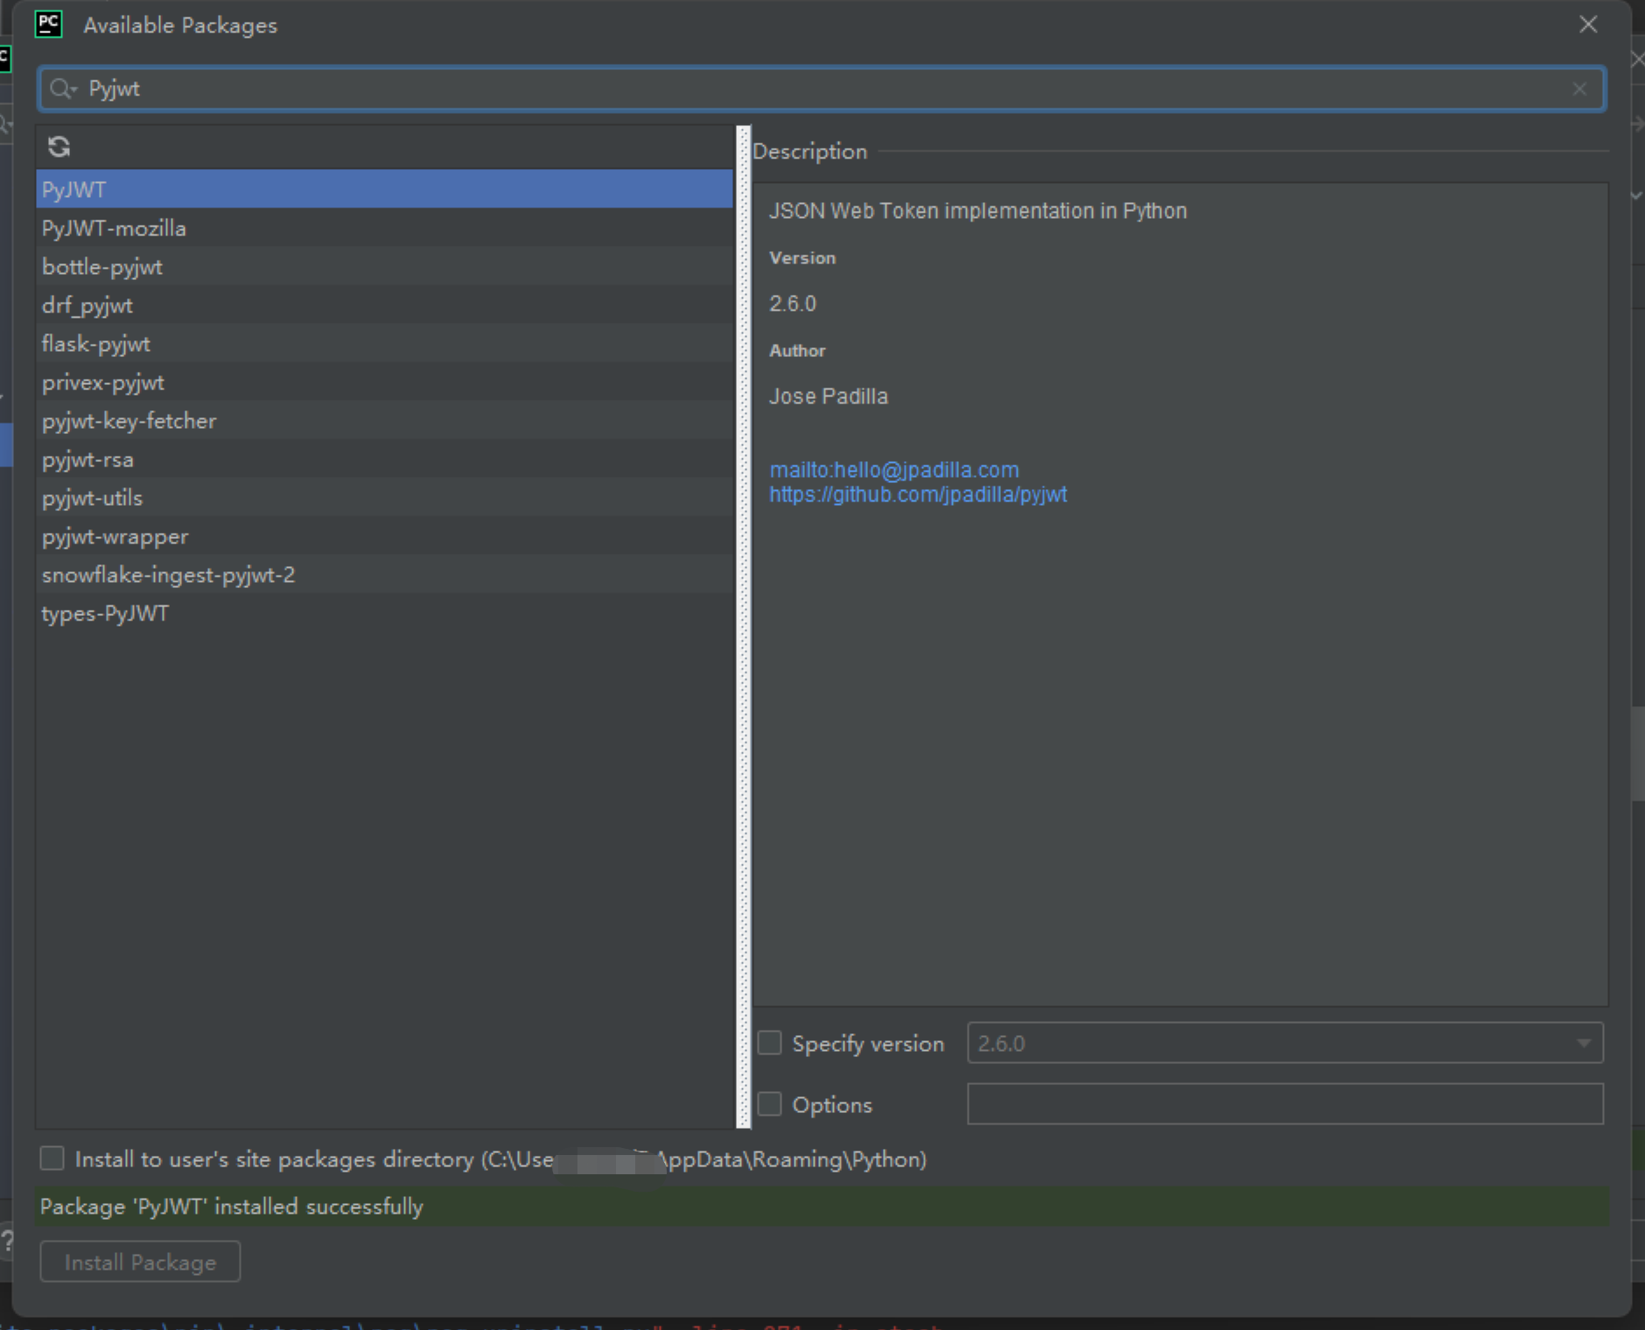Enable the Options checkbox
The width and height of the screenshot is (1645, 1330).
[769, 1104]
